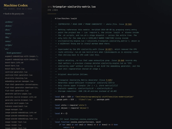Expand the html-generator/ subfolder

(x=14, y=53)
